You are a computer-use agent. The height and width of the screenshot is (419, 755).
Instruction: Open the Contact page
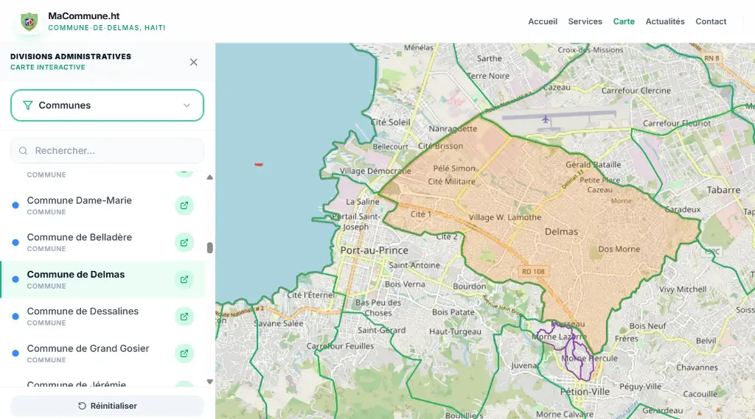point(711,21)
